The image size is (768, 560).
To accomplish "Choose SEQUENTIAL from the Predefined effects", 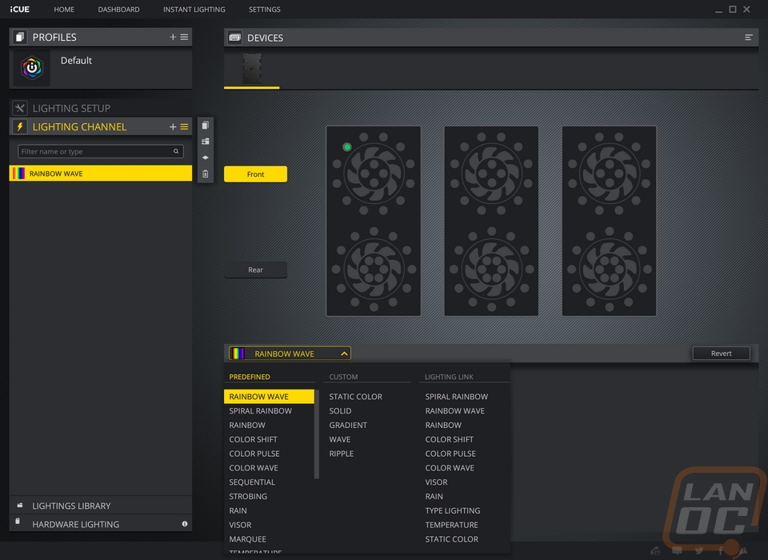I will [x=252, y=482].
